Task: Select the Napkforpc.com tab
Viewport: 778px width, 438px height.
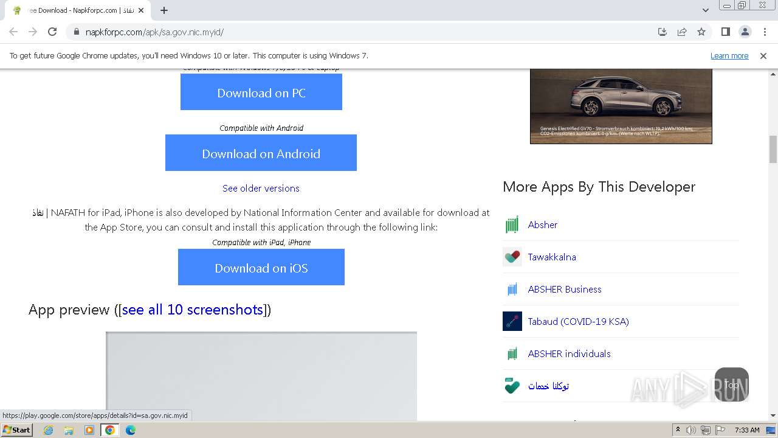Action: [77, 10]
